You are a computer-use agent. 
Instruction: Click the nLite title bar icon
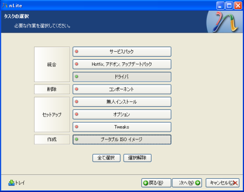tap(5, 6)
